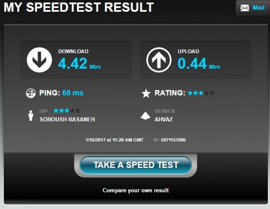The image size is (270, 209).
Task: Click the envelope Mail icon
Action: click(245, 8)
